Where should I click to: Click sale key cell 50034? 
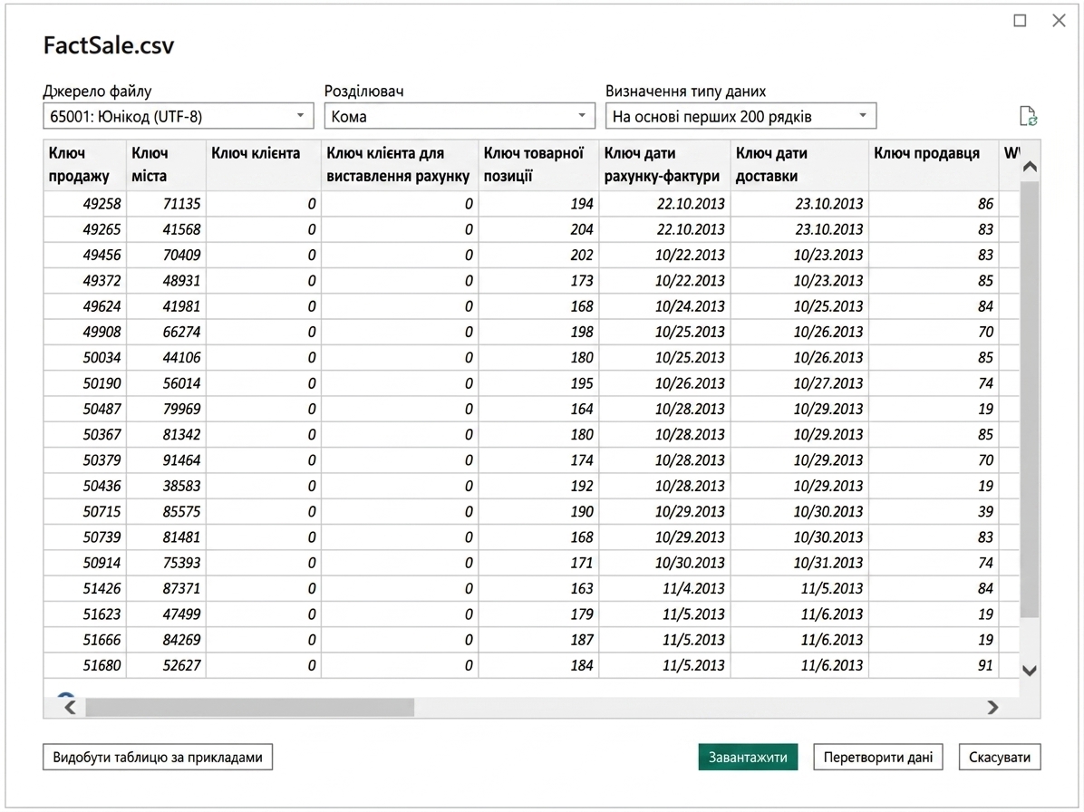pos(85,357)
